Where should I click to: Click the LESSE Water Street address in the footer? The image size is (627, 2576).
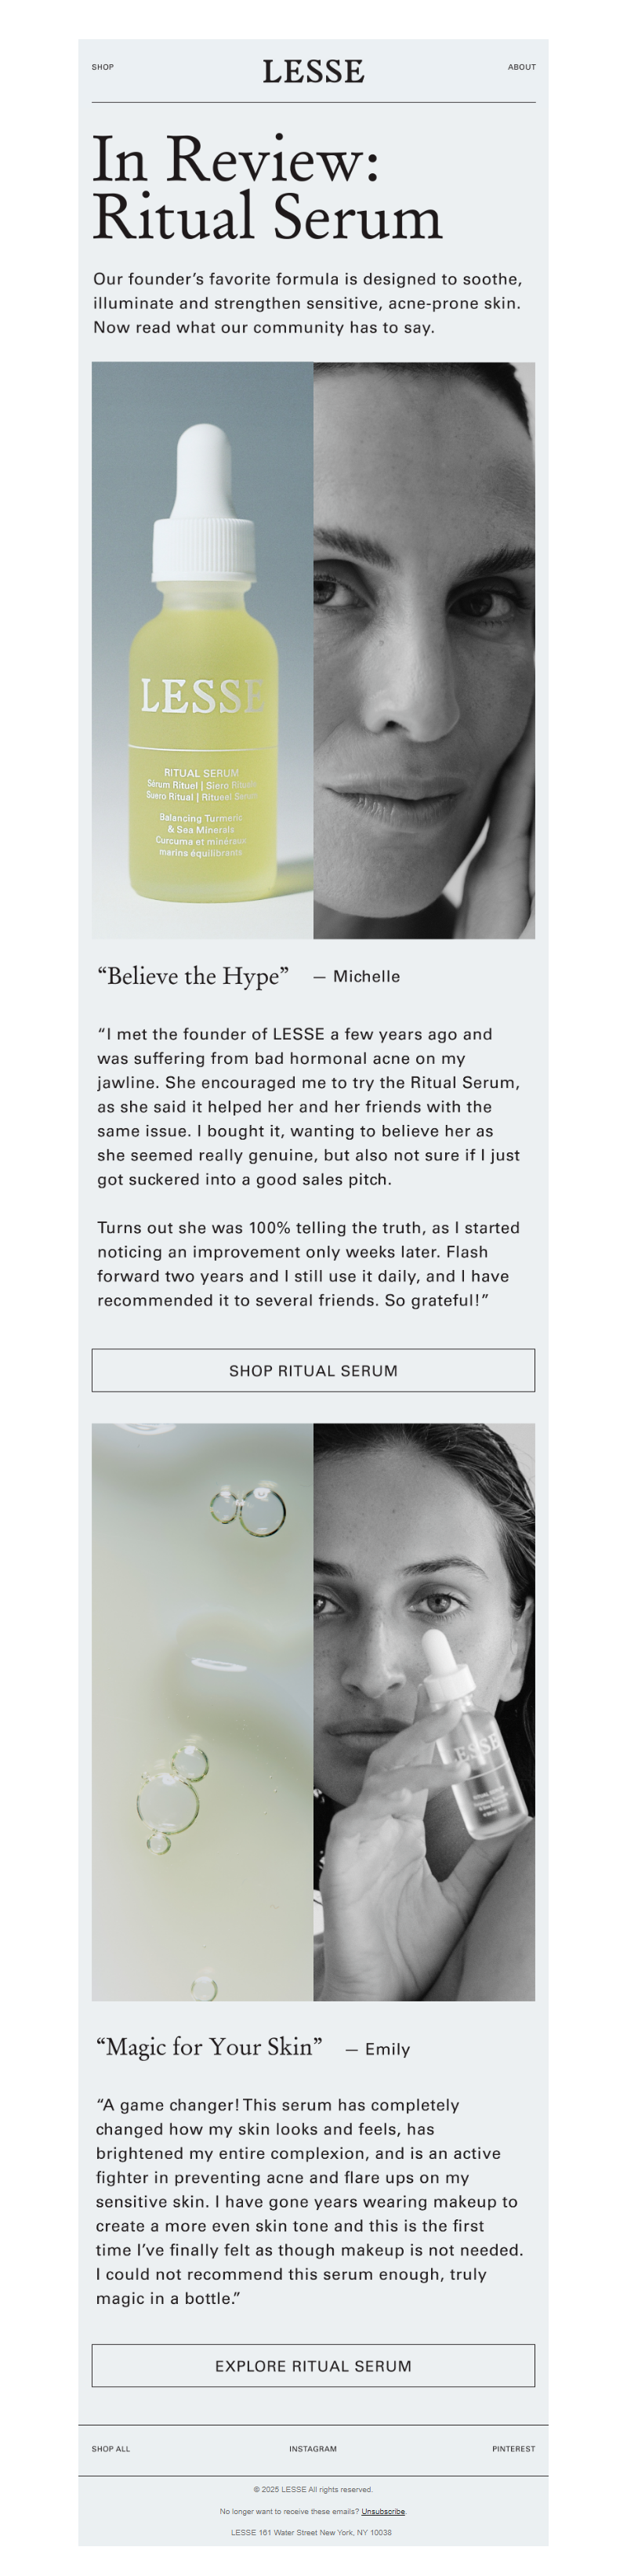tap(311, 2533)
